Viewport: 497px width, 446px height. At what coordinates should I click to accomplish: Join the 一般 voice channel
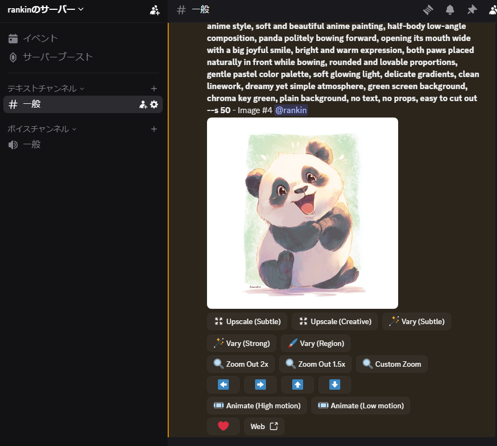(x=32, y=145)
